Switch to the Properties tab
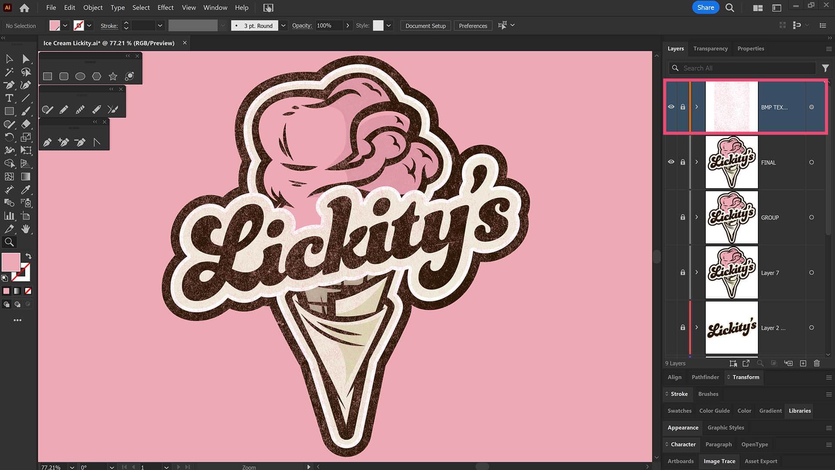The image size is (835, 470). point(751,49)
